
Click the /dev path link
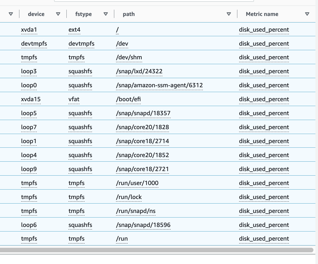[122, 43]
